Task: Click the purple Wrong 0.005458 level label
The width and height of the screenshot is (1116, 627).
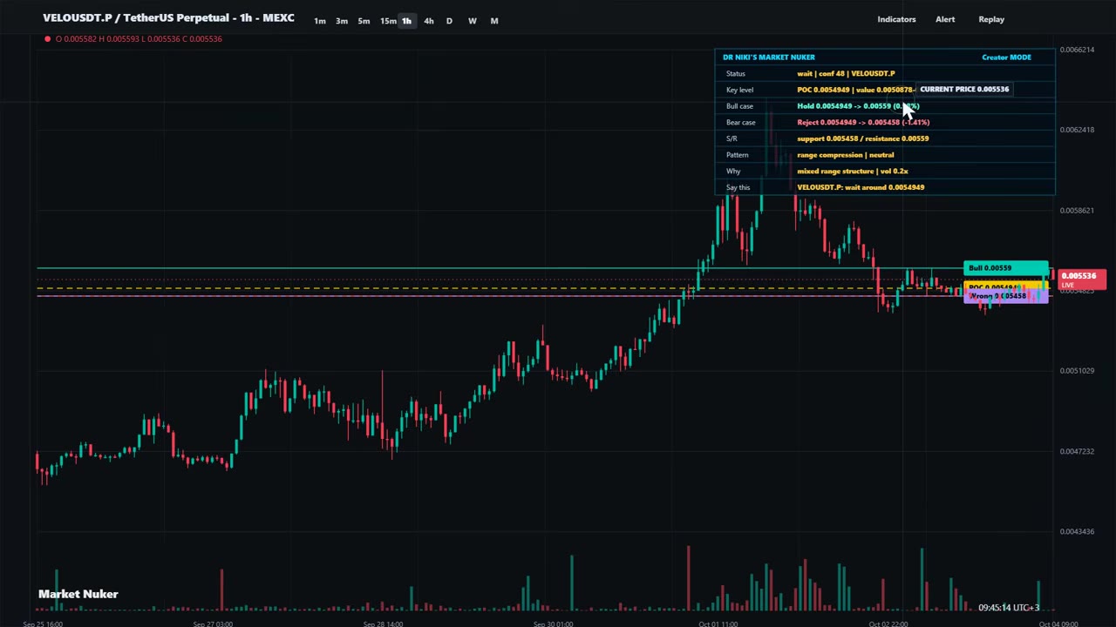Action: 1006,297
